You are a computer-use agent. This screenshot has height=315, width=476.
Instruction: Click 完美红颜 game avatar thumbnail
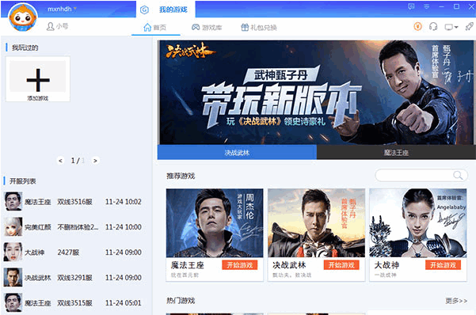coord(13,226)
